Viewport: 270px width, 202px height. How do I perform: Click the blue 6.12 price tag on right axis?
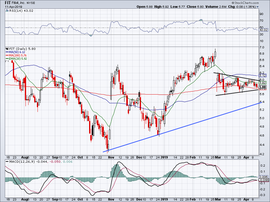(x=263, y=75)
